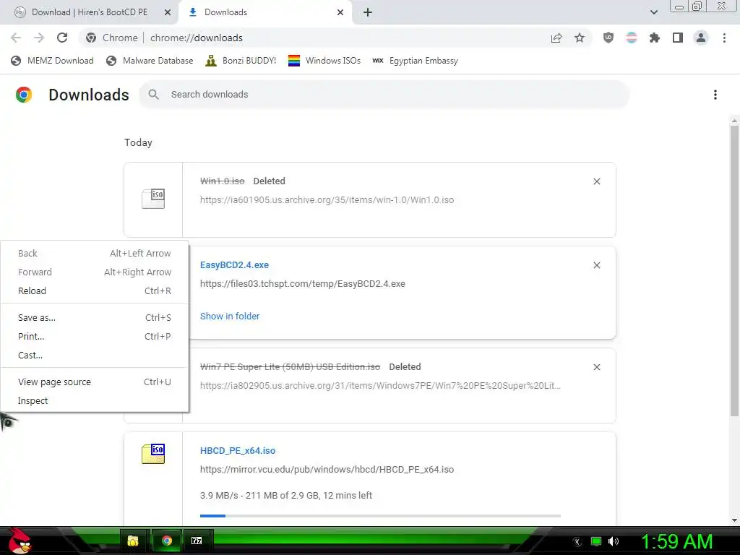This screenshot has width=740, height=555.
Task: Open the MEMZ Download bookmark
Action: click(52, 61)
